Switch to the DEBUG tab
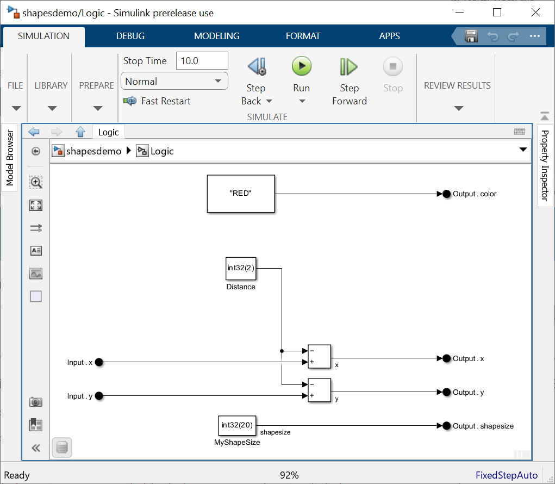555x484 pixels. click(130, 36)
